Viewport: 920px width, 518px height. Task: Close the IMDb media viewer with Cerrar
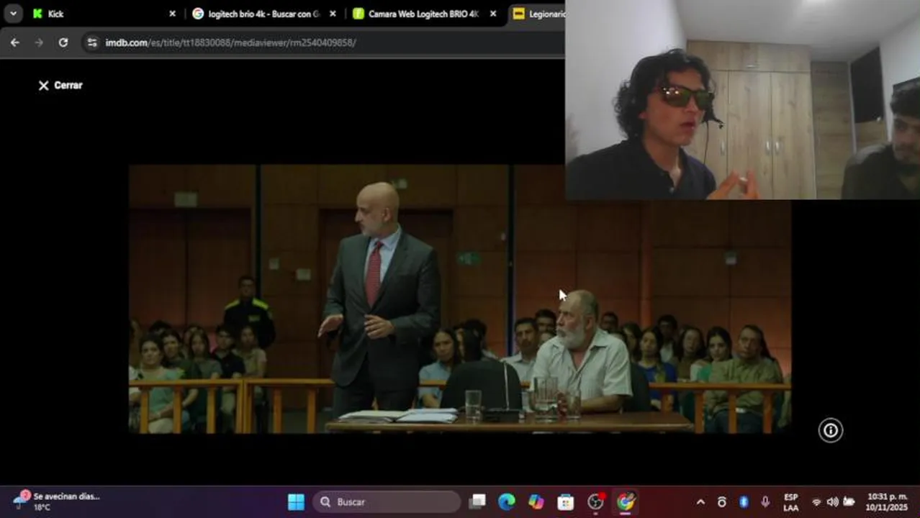(x=60, y=85)
